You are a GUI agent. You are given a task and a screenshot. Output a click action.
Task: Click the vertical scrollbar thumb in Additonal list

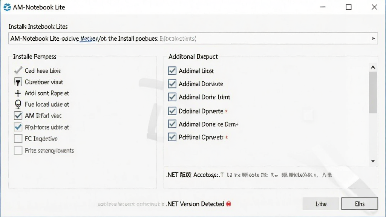click(373, 93)
